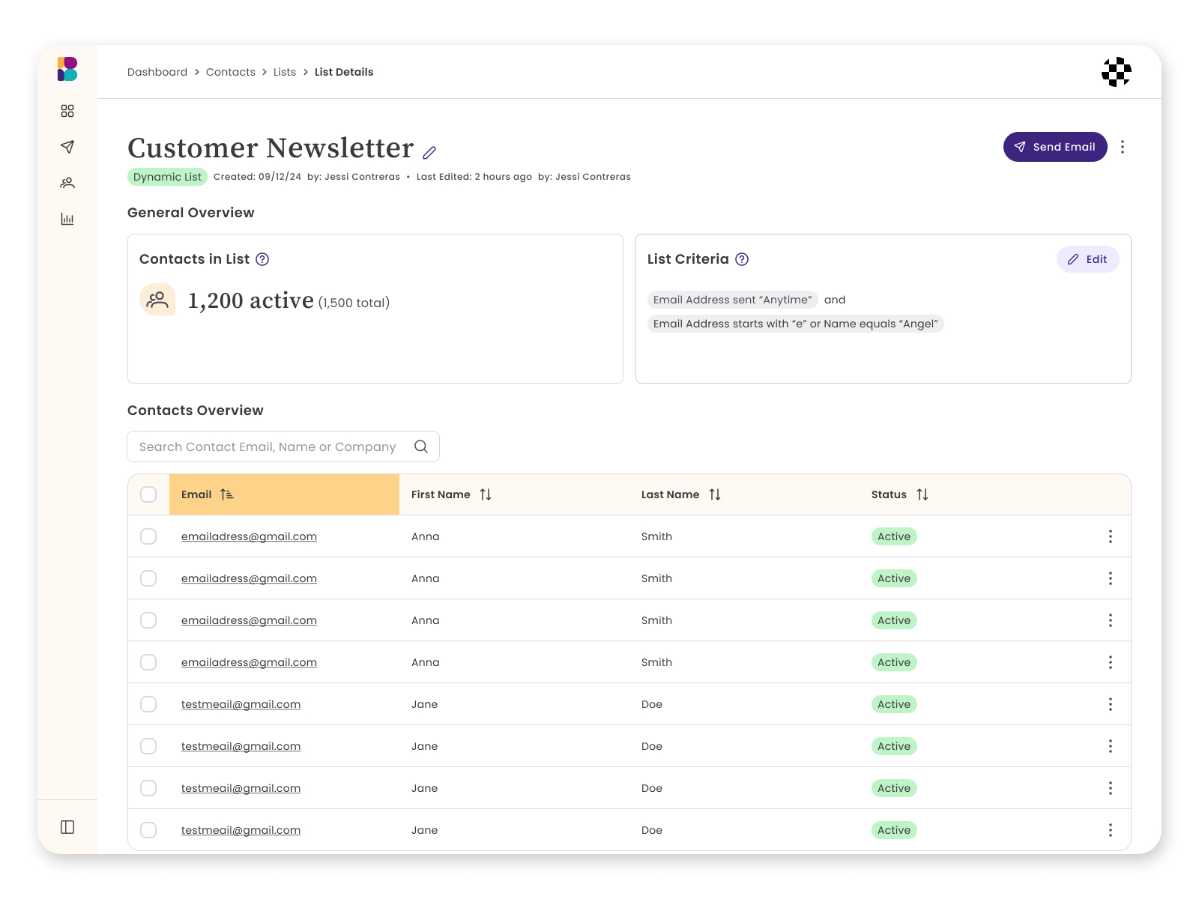Open the bar chart analytics icon in sidebar
Viewport: 1199px width, 899px height.
tap(67, 219)
